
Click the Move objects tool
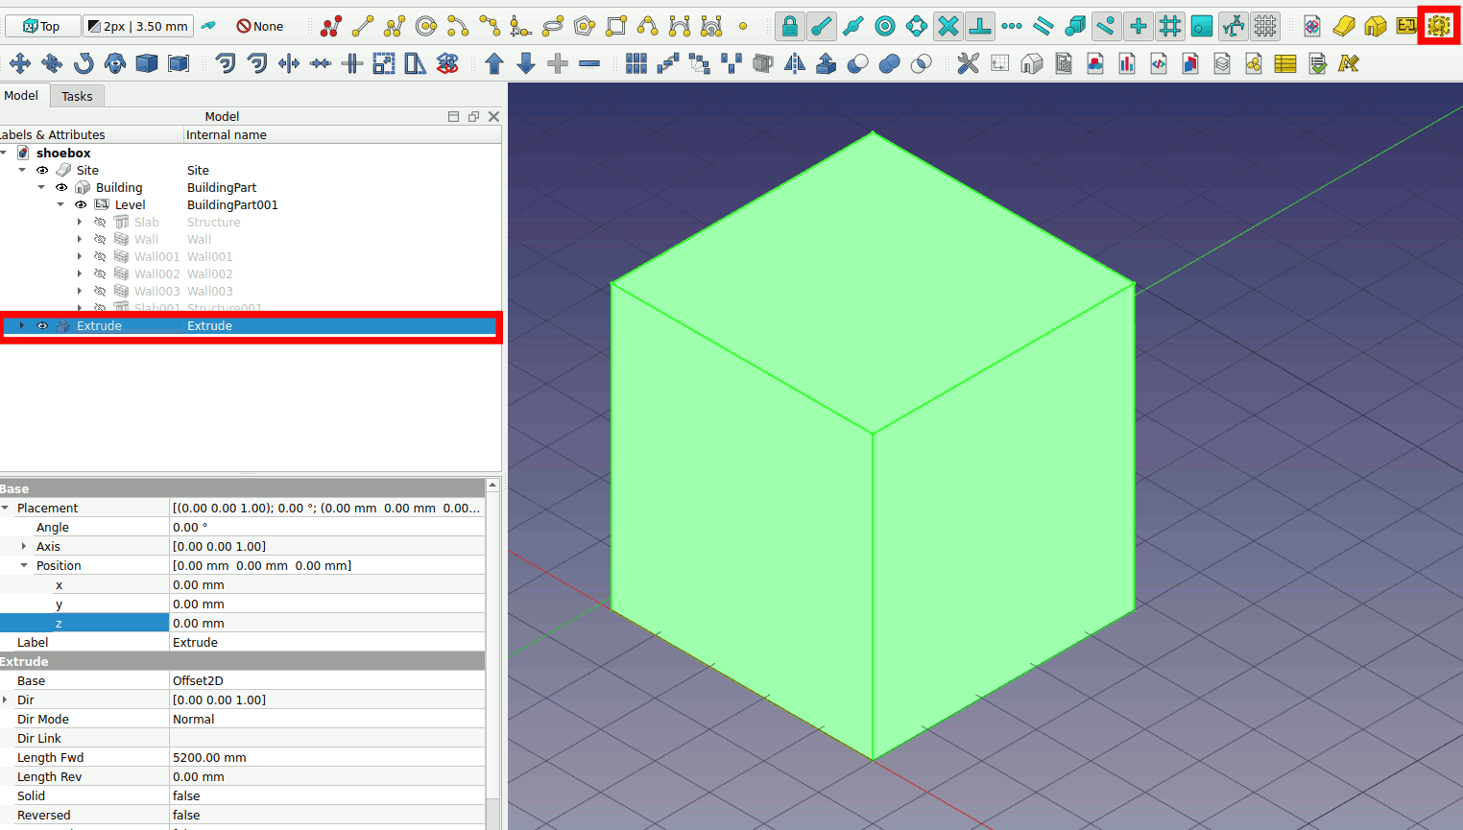[x=20, y=64]
